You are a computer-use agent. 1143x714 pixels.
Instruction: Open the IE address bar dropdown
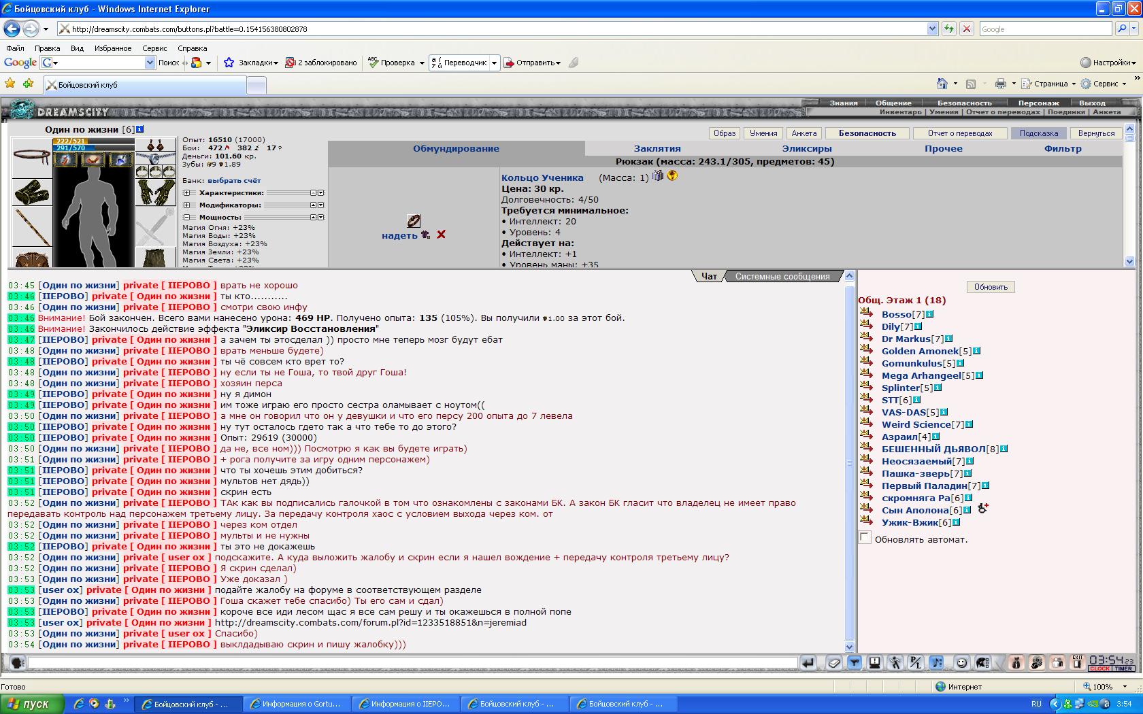[x=932, y=29]
